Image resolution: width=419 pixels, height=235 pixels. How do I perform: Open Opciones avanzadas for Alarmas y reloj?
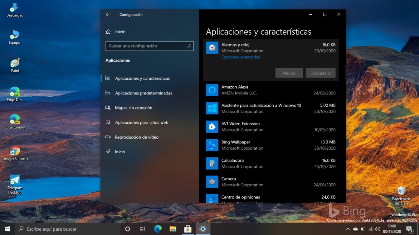241,57
